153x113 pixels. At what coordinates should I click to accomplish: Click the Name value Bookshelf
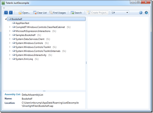[x=27, y=99]
